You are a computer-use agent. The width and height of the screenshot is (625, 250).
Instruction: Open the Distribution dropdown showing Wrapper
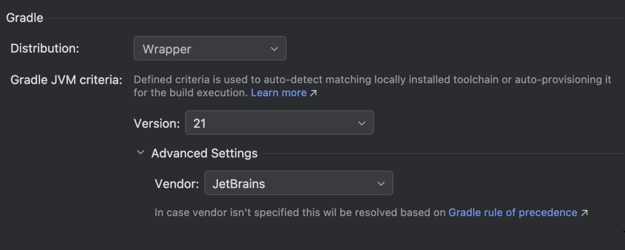[210, 49]
